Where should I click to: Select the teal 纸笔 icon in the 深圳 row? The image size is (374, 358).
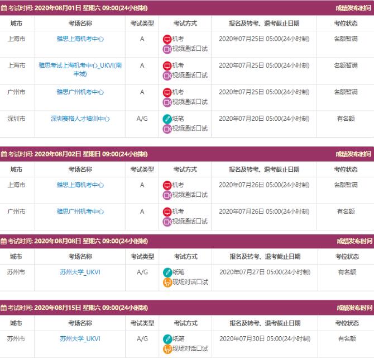(x=167, y=119)
